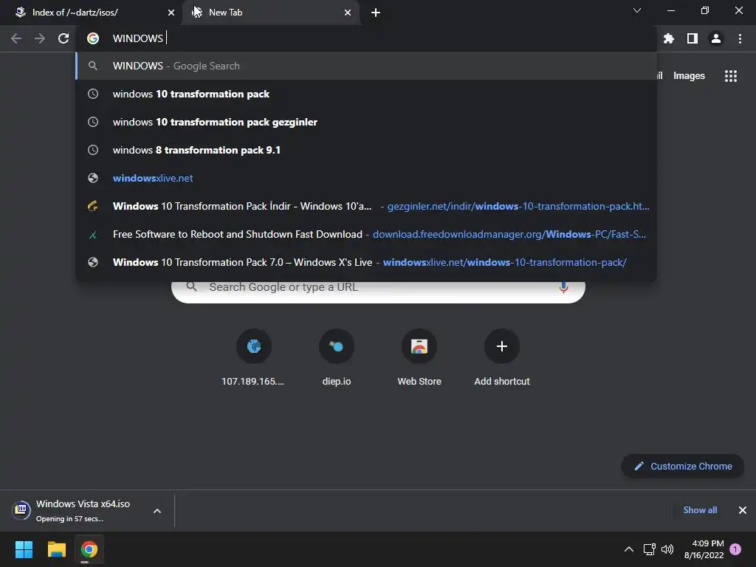Click the Add shortcut plus tile
The width and height of the screenshot is (756, 567).
(502, 358)
